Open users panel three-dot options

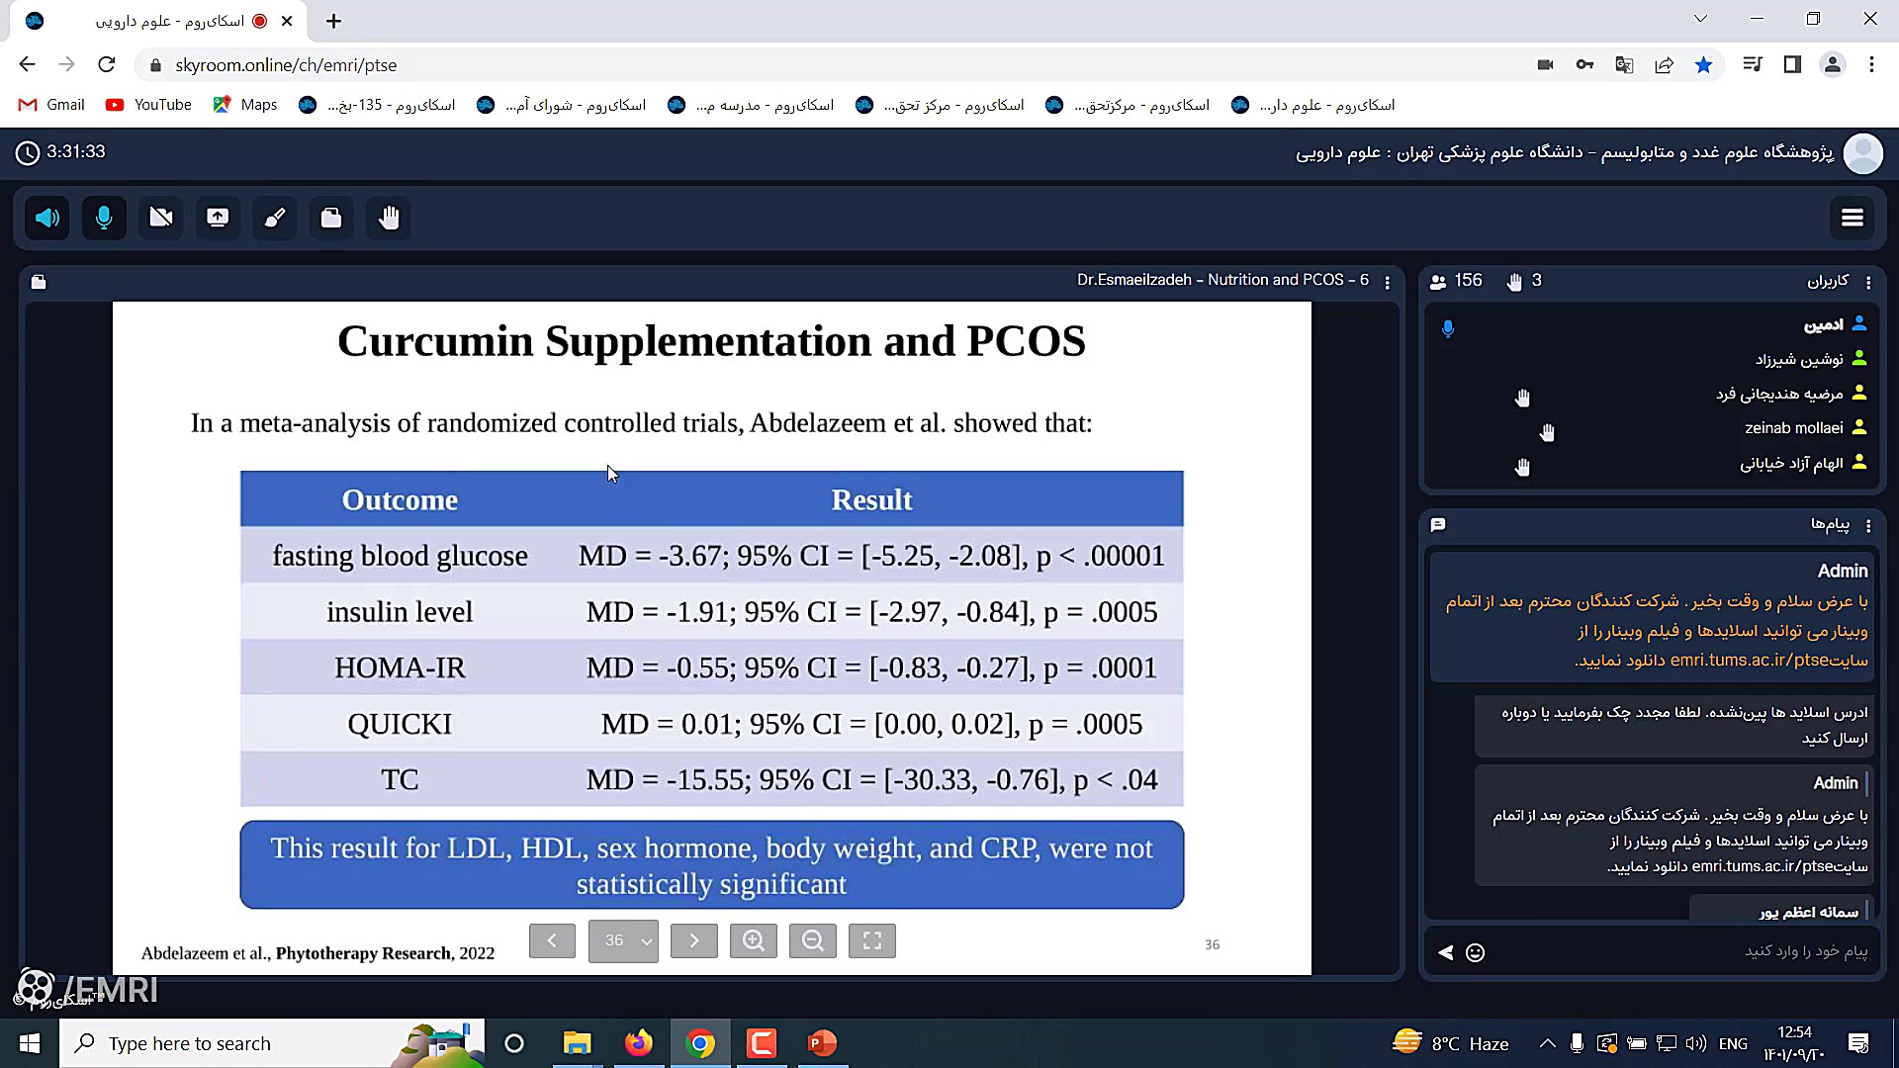coord(1868,282)
